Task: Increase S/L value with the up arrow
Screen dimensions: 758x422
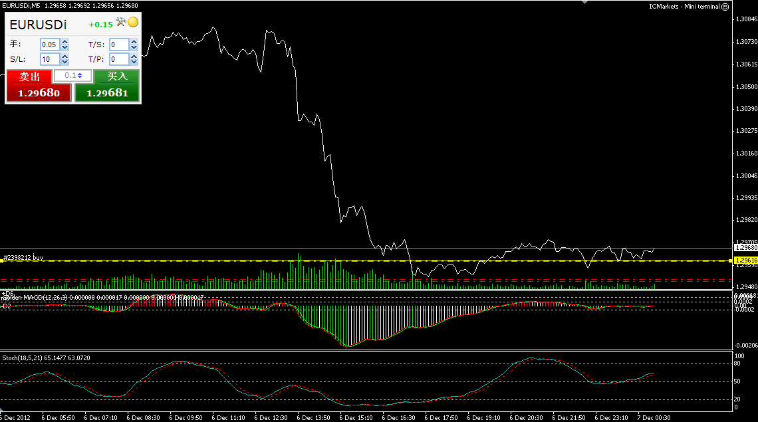Action: (64, 56)
